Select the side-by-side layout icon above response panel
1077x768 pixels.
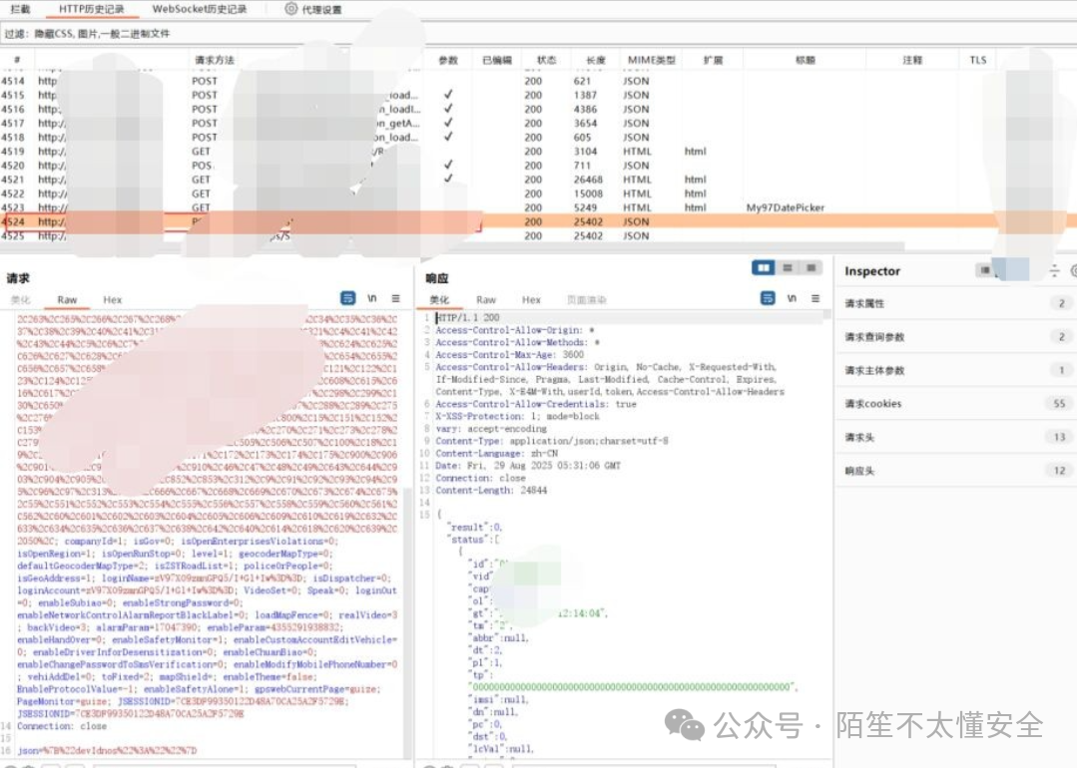pyautogui.click(x=764, y=267)
